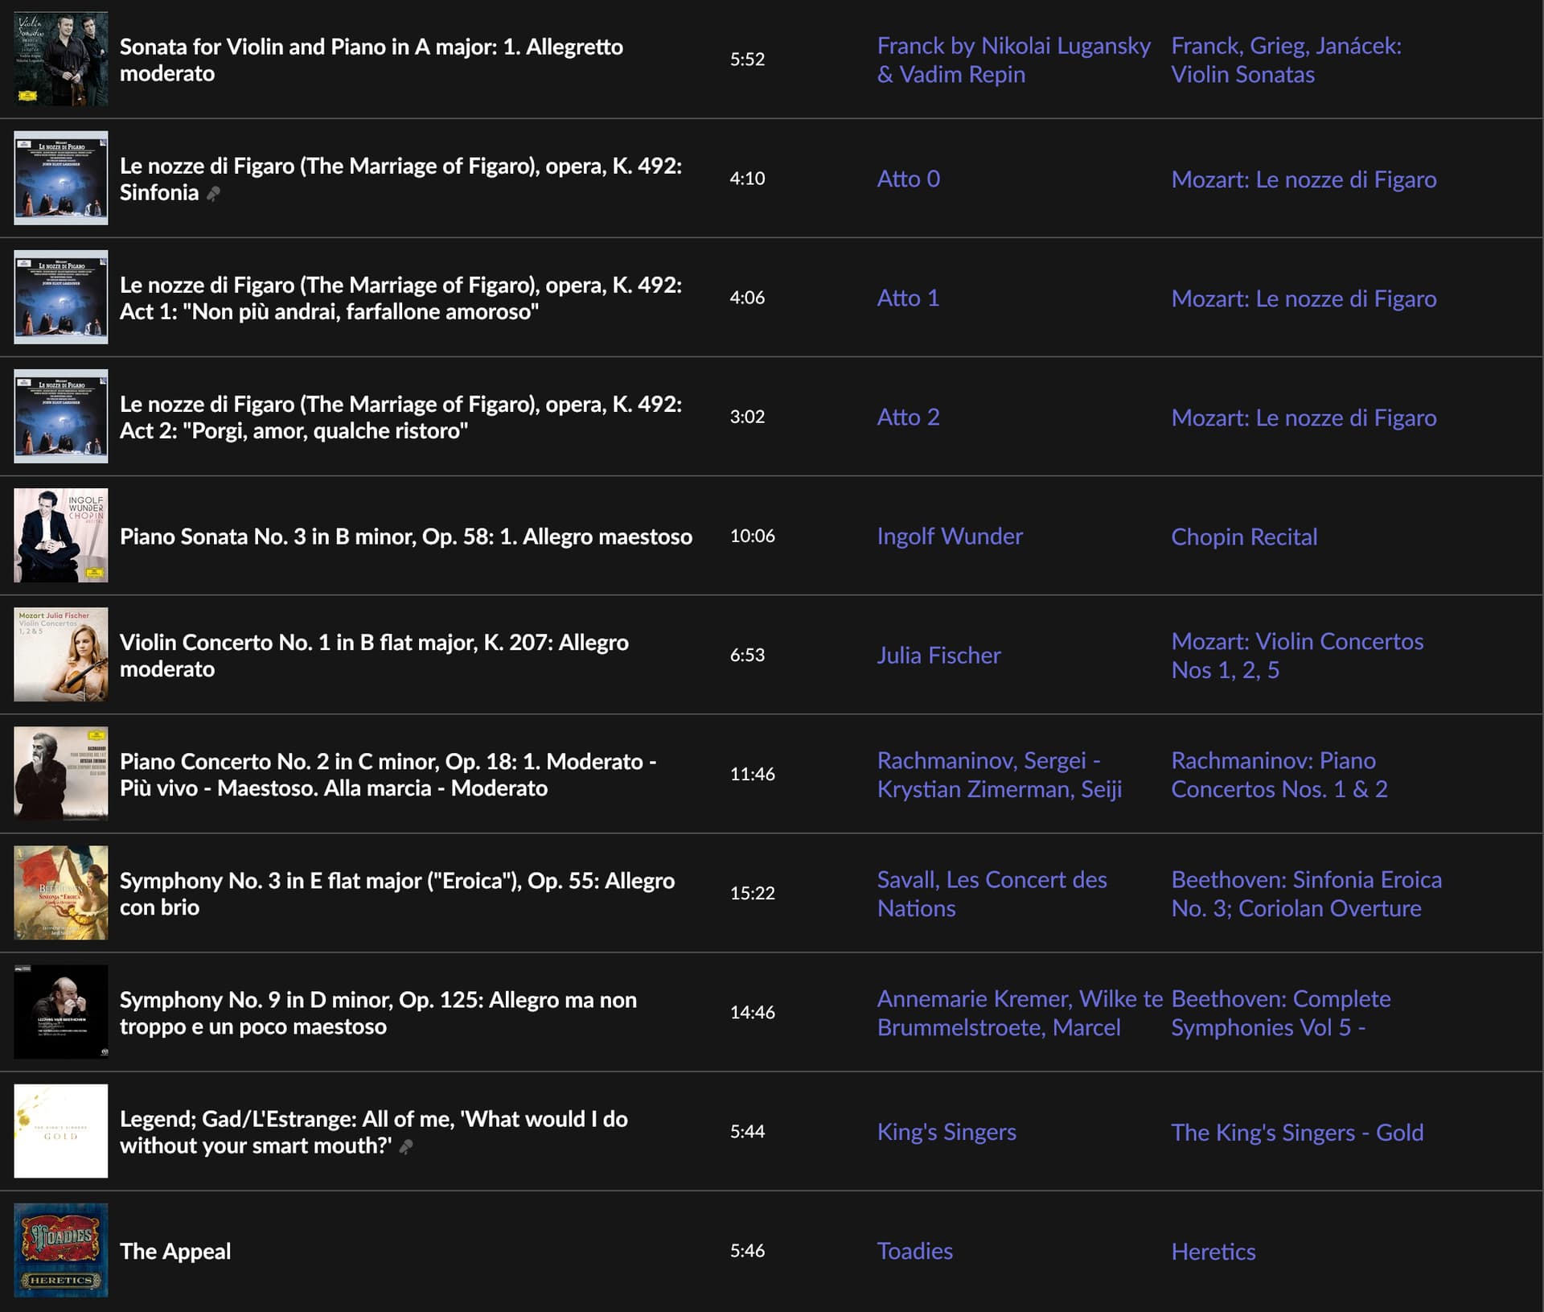
Task: Open the Atto 2 artist link
Action: pos(908,417)
